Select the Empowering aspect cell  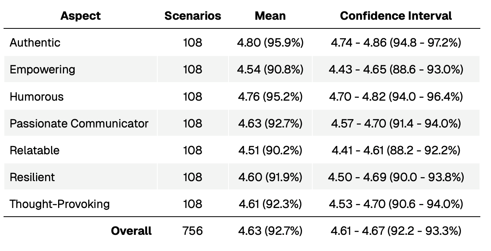pyautogui.click(x=42, y=69)
